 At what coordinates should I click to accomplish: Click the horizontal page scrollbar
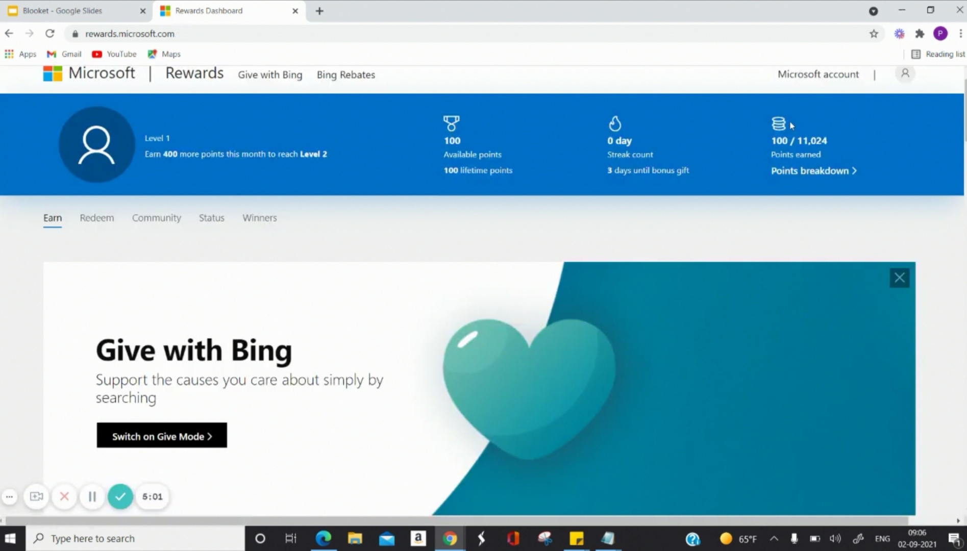coord(457,521)
